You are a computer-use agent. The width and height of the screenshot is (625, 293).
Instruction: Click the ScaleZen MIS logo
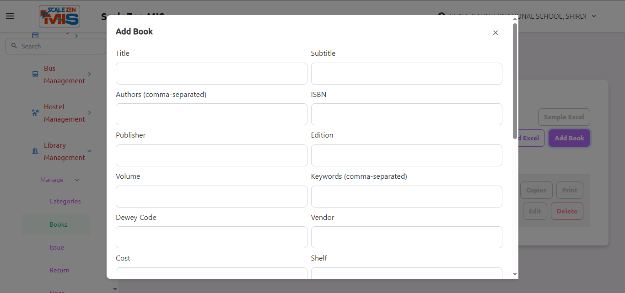pos(59,16)
